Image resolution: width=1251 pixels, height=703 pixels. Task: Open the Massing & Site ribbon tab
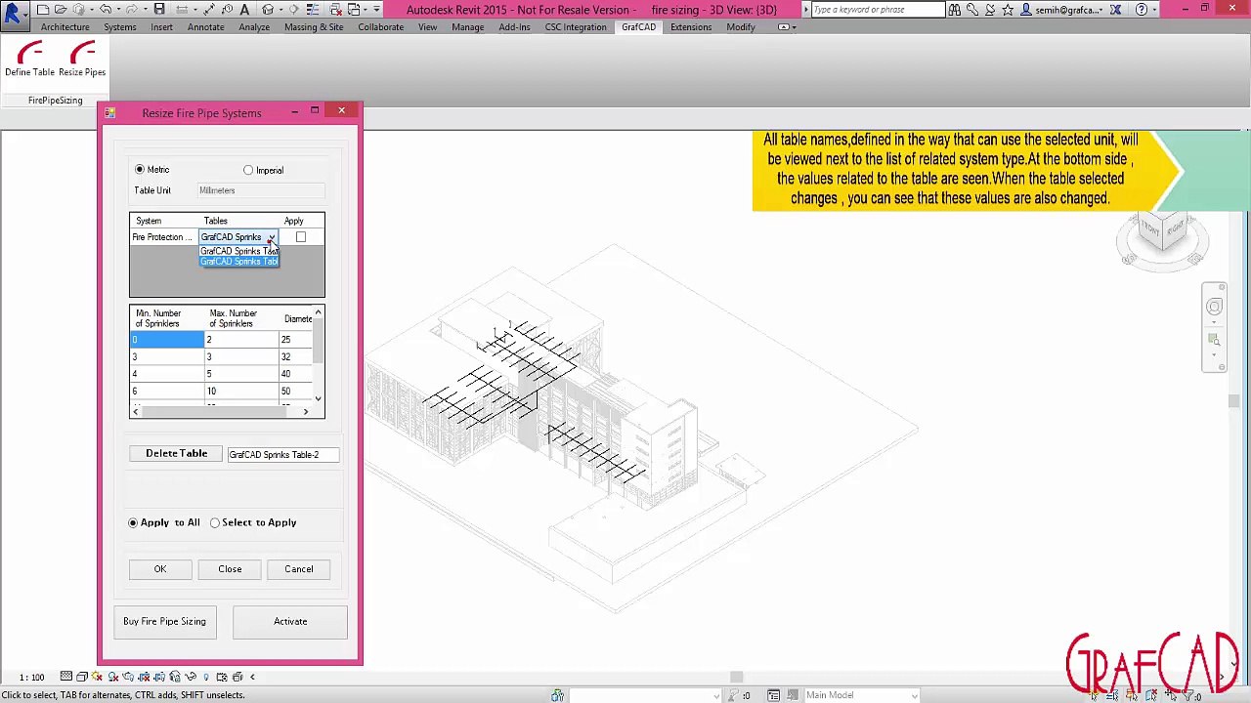tap(314, 27)
